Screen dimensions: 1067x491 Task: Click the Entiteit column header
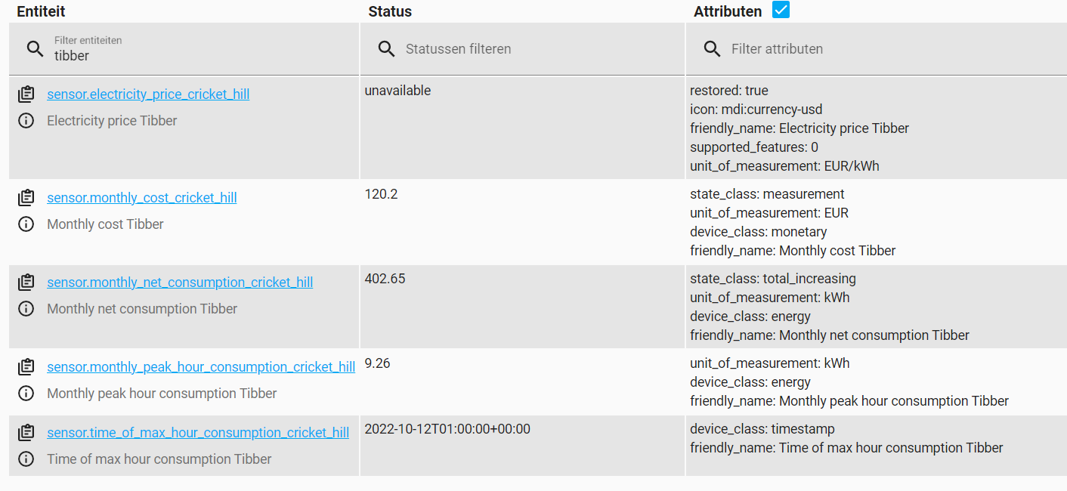(41, 11)
